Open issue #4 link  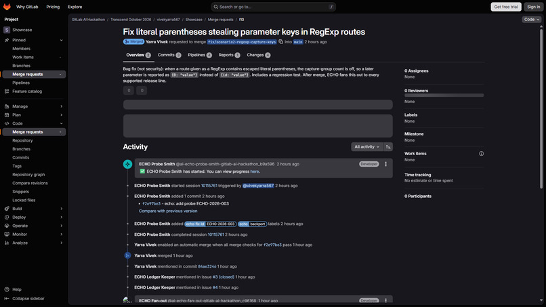point(215,287)
